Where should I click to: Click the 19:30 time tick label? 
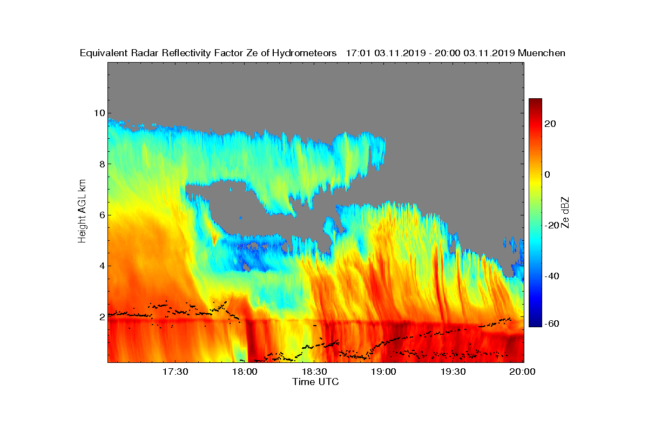point(453,372)
